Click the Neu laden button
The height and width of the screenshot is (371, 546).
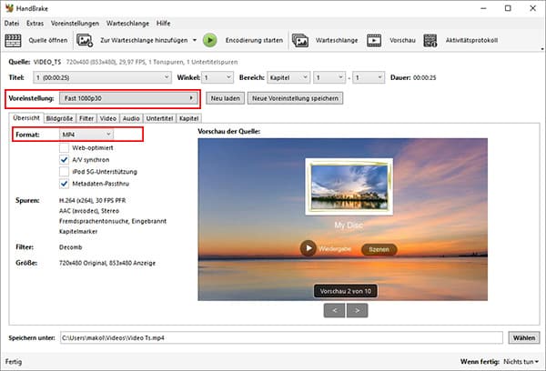pyautogui.click(x=226, y=98)
